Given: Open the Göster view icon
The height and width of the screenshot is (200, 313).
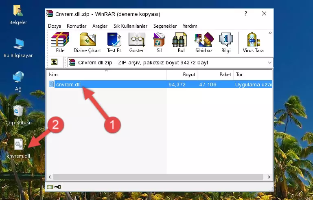Looking at the screenshot, I should (136, 42).
